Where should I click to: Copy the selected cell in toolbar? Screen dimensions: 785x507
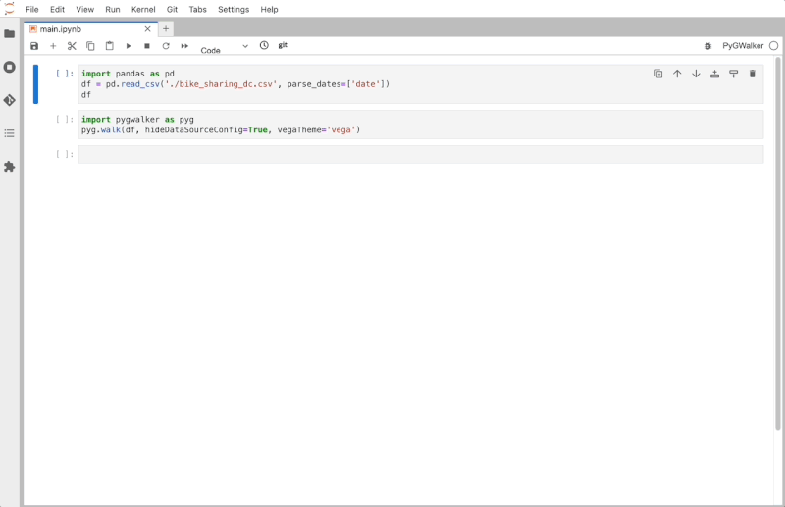(x=90, y=46)
